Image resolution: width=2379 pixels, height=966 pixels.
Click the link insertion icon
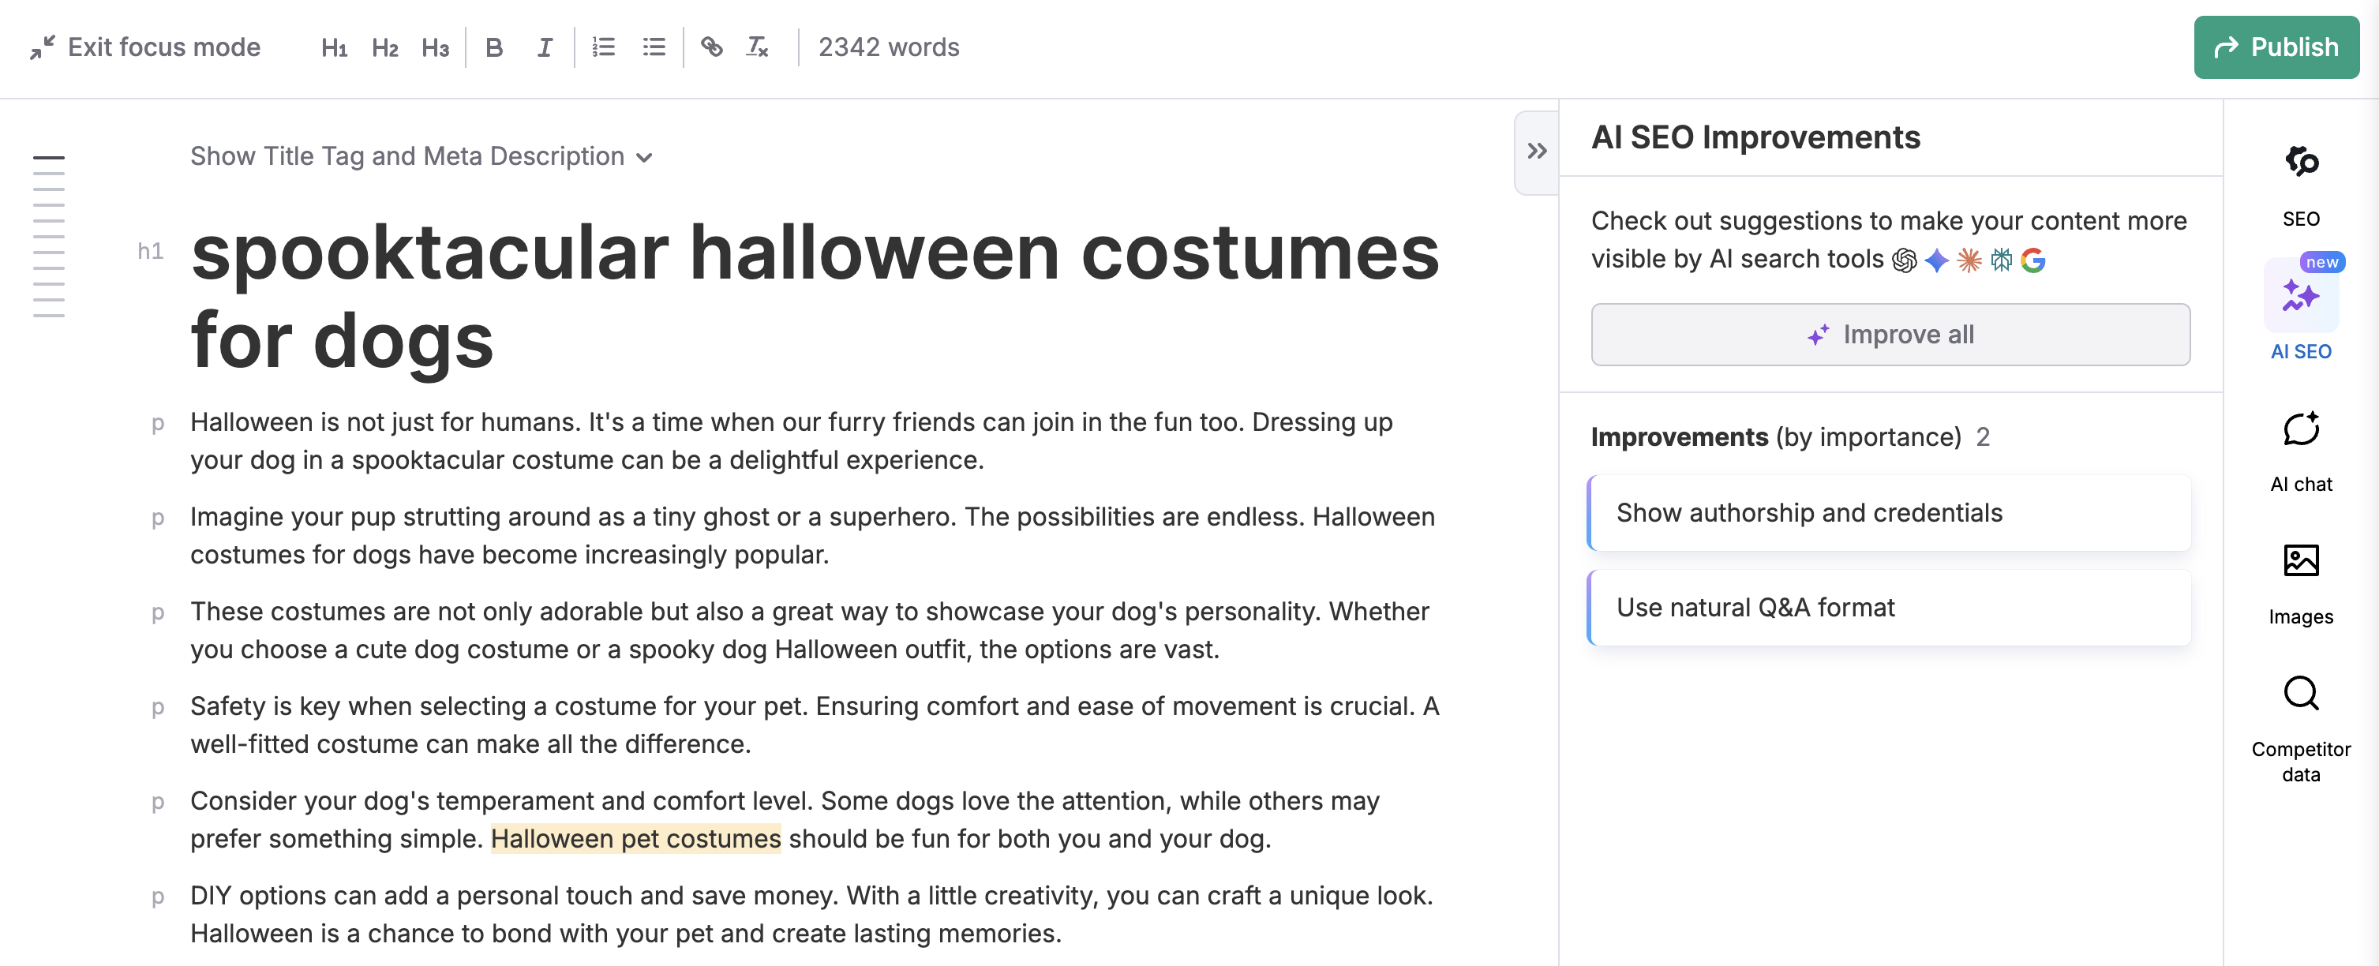[711, 47]
